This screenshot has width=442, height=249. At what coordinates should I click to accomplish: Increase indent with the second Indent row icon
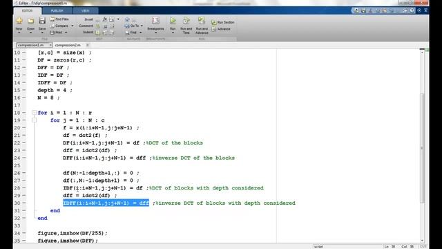[105, 33]
